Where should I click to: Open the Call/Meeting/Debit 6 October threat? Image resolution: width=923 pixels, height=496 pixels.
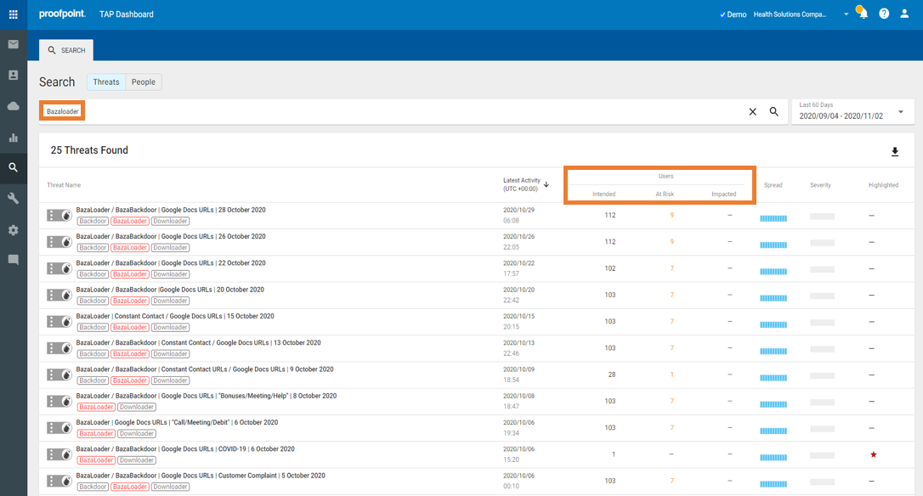(x=177, y=422)
